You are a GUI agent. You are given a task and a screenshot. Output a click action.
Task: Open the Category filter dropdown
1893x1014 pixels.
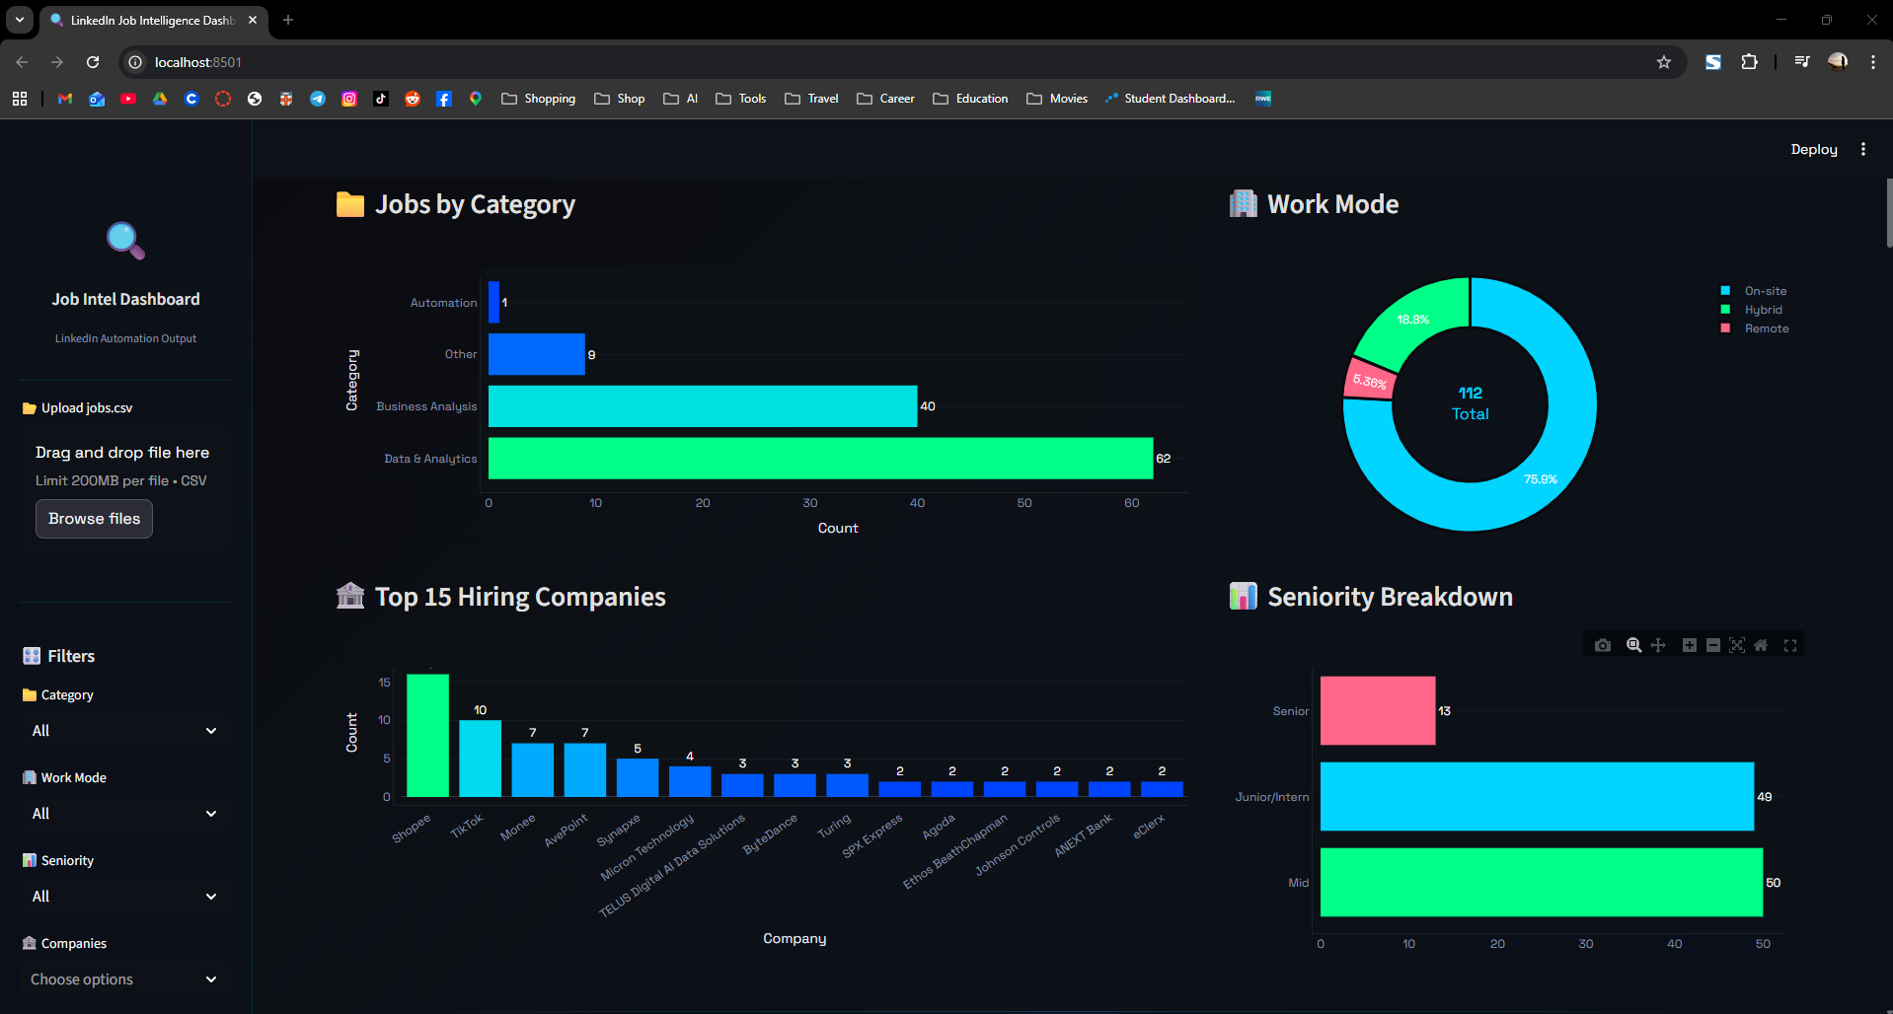tap(125, 731)
